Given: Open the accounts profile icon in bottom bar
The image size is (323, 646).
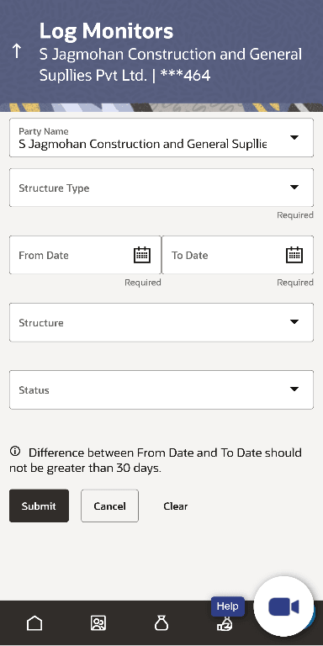Looking at the screenshot, I should click(98, 623).
